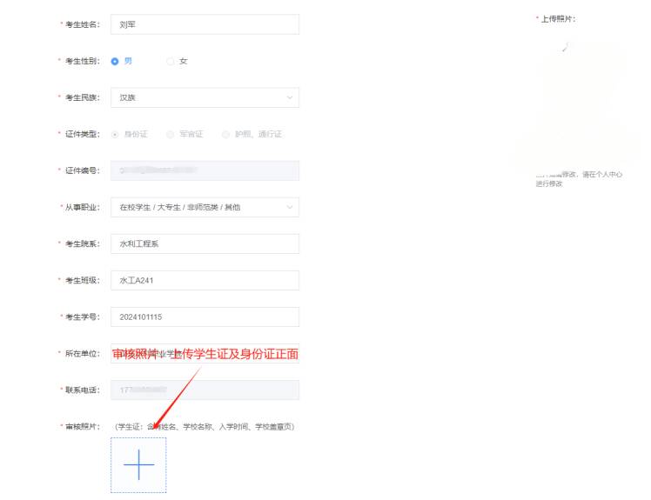Click the 所在单位 input field
The height and width of the screenshot is (500, 651).
pos(205,354)
